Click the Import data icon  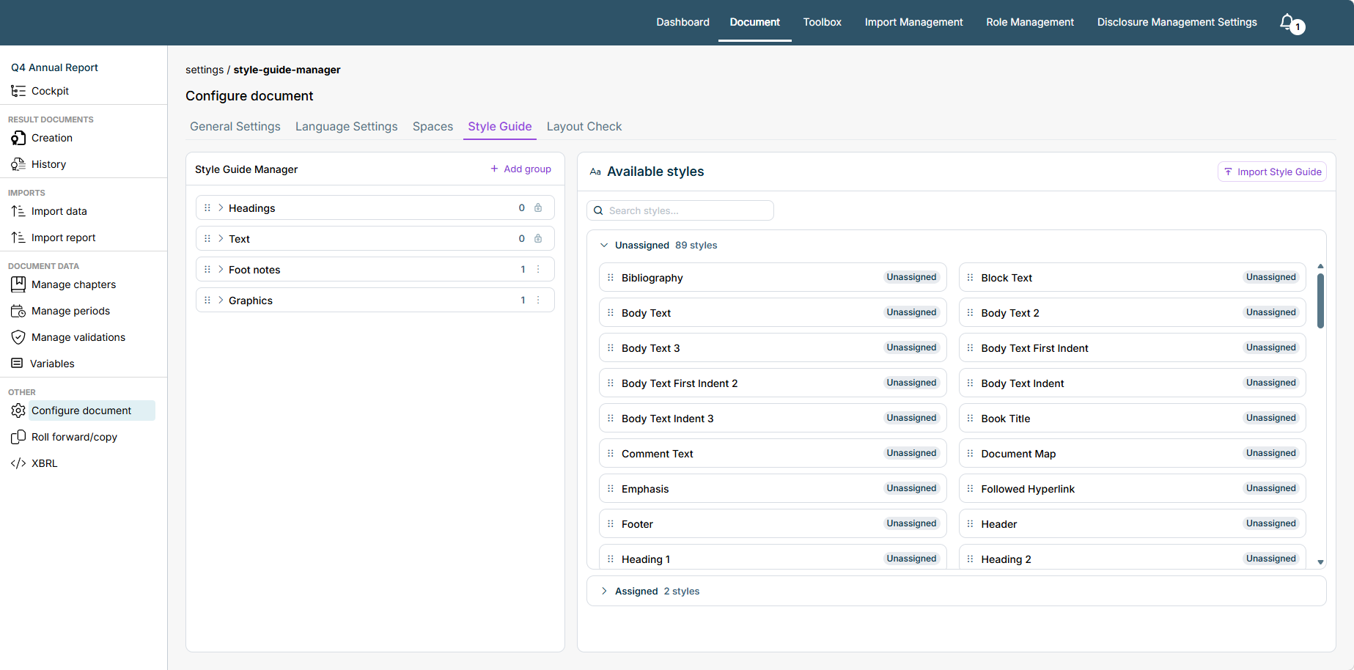pyautogui.click(x=18, y=211)
